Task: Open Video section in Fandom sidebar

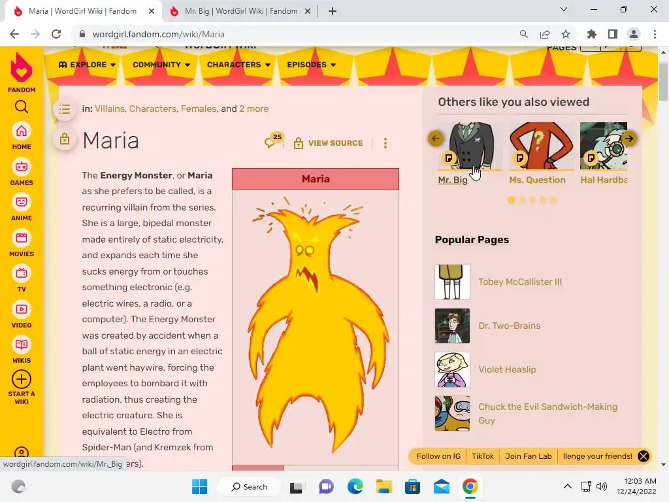Action: pos(22,314)
